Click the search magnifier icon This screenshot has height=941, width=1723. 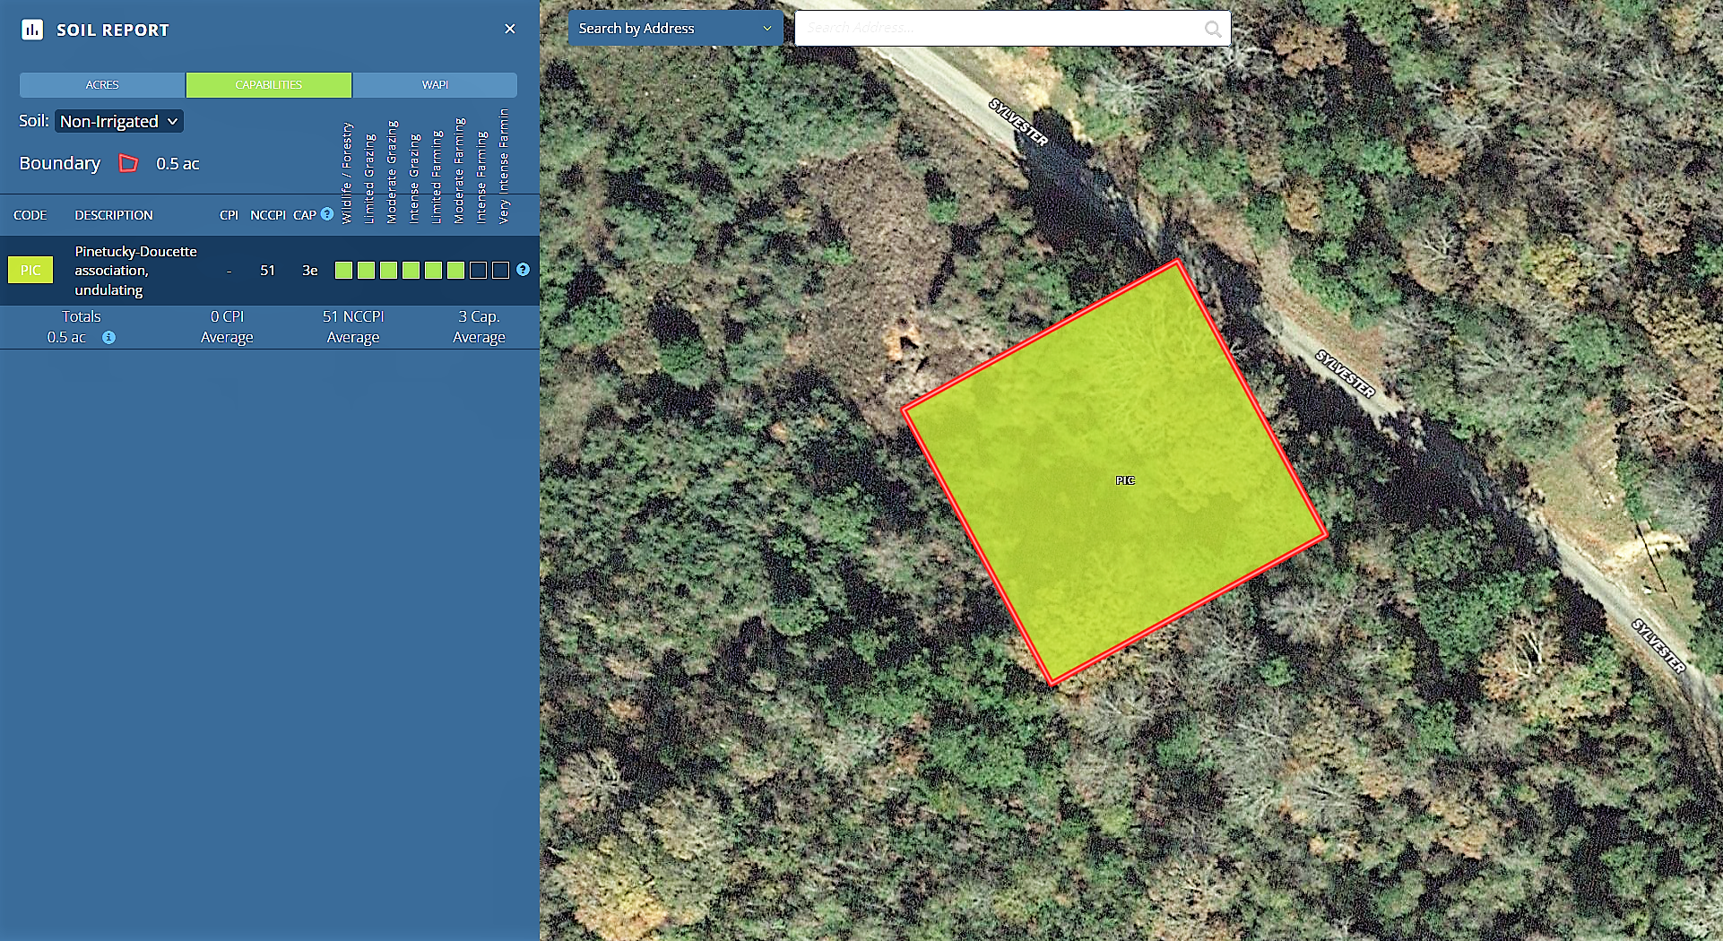pos(1213,29)
